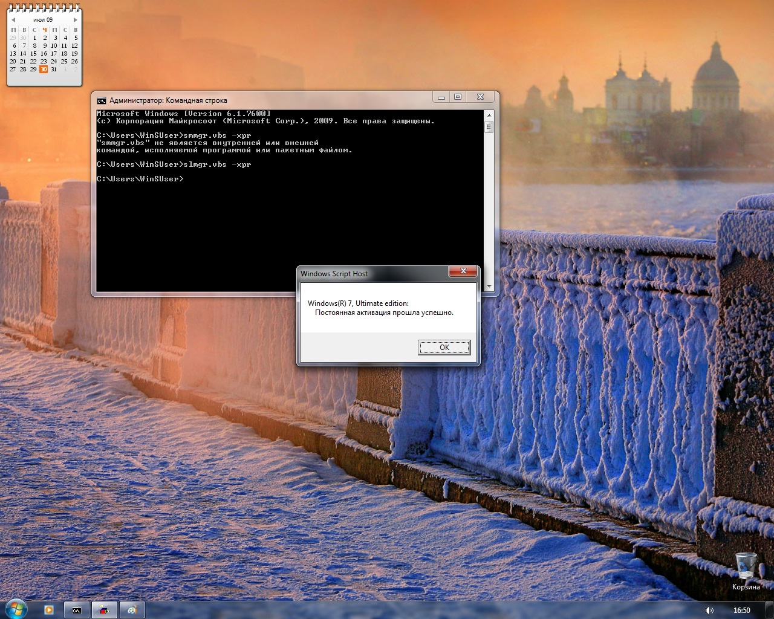774x619 pixels.
Task: Close the Windows Script Host dialog
Action: [x=463, y=271]
